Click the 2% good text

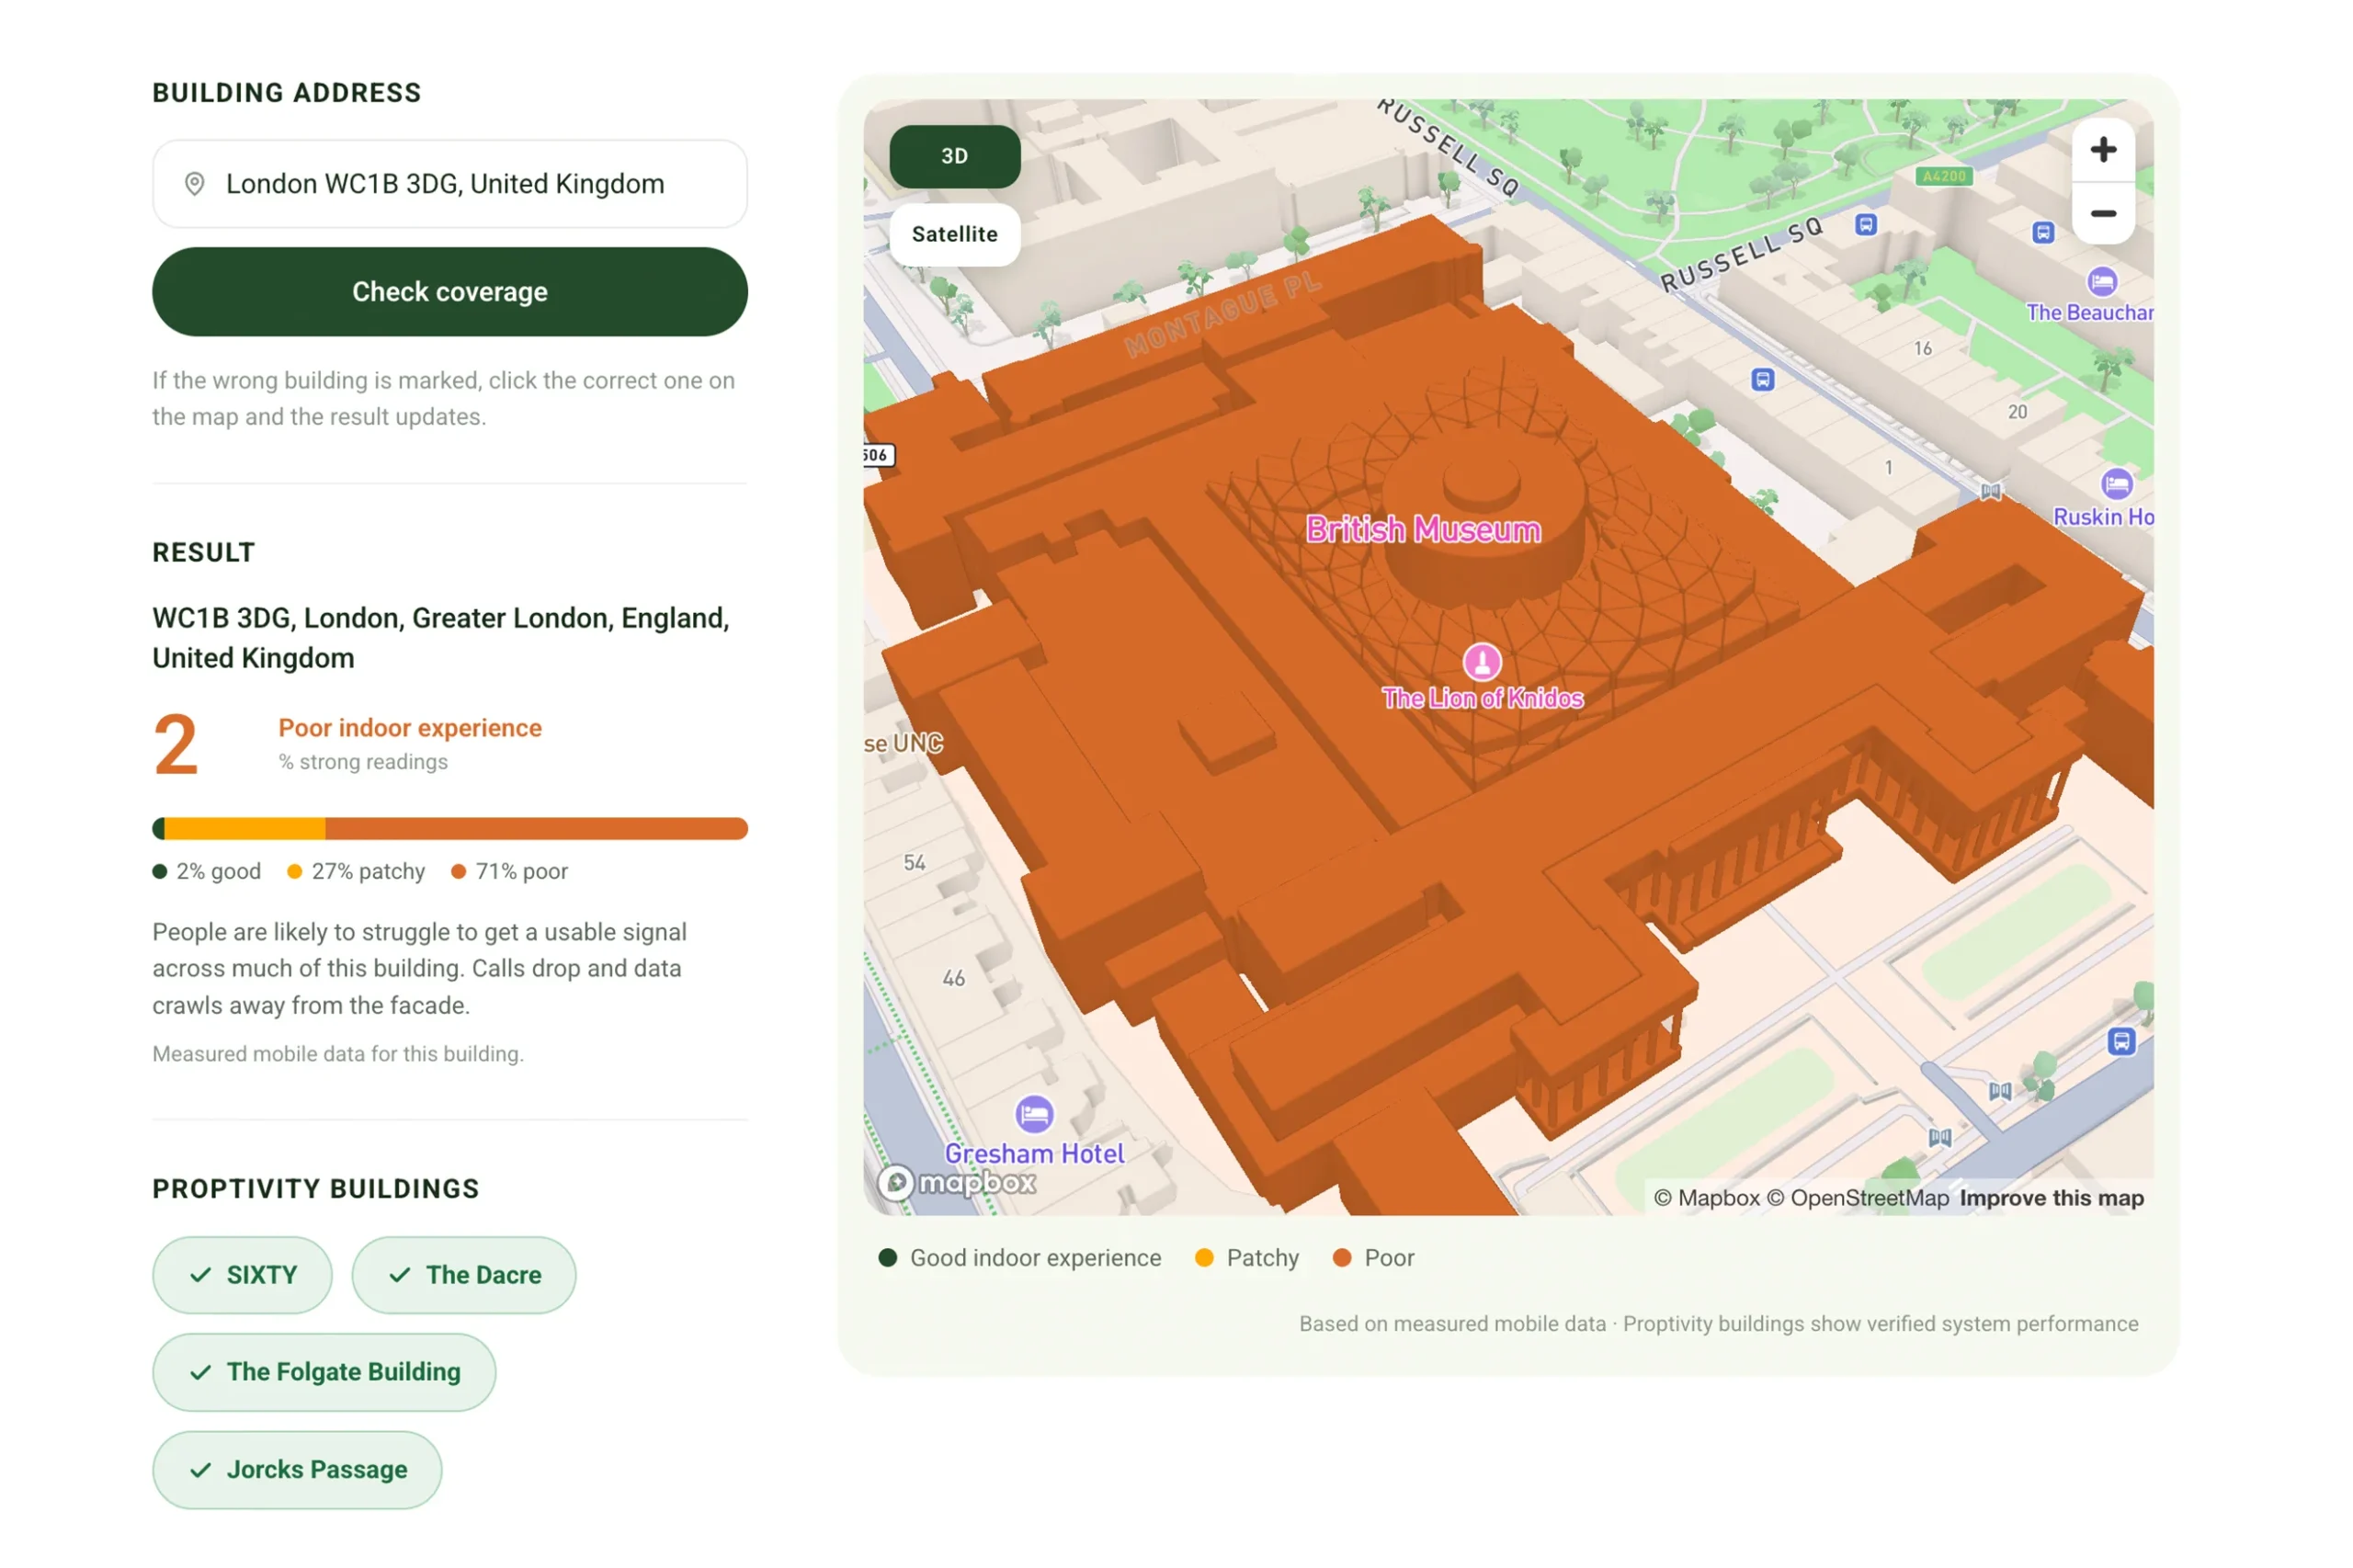tap(218, 871)
